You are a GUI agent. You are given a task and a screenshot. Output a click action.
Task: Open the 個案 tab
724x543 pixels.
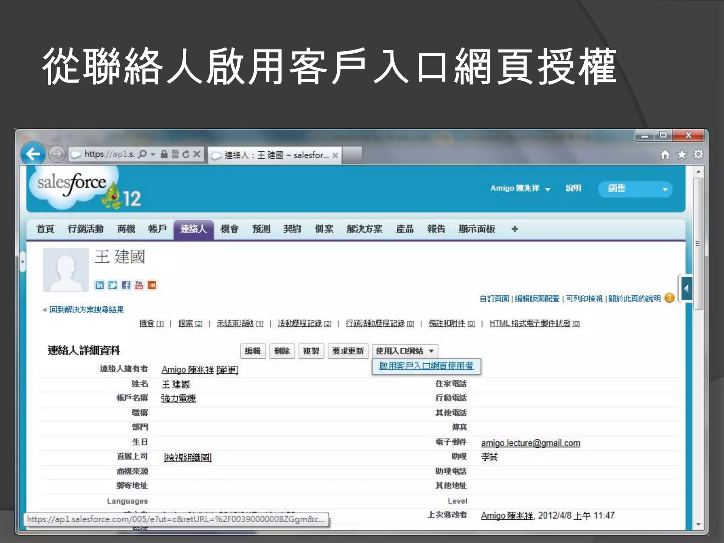tap(324, 229)
